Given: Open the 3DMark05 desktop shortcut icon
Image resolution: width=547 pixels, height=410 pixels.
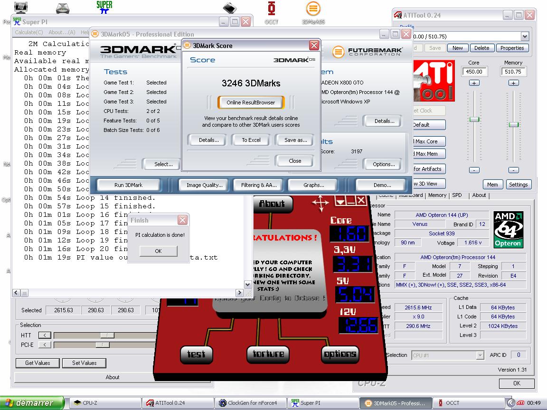Looking at the screenshot, I should point(313,9).
